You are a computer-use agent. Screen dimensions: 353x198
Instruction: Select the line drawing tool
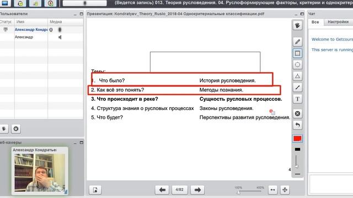(297, 87)
